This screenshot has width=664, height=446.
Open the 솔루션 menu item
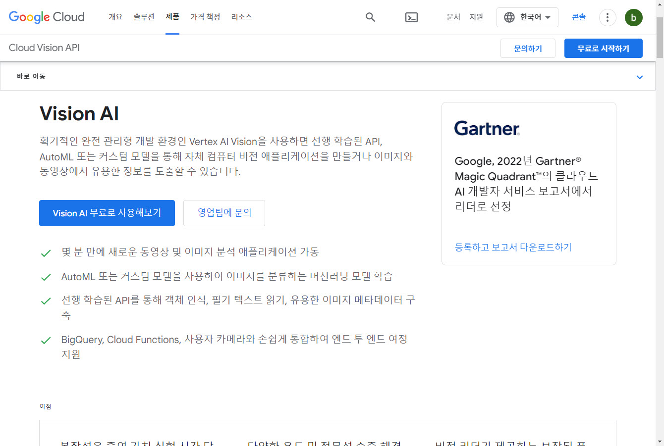(x=144, y=17)
